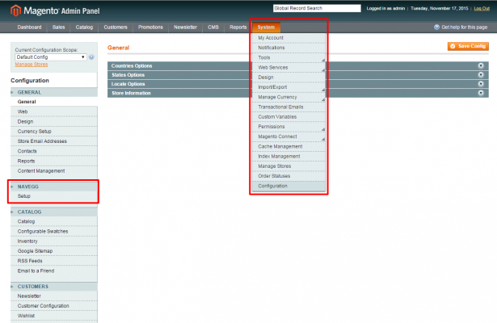Screen dimensions: 497x323
Task: Select Notifications in System menu
Action: pos(289,48)
